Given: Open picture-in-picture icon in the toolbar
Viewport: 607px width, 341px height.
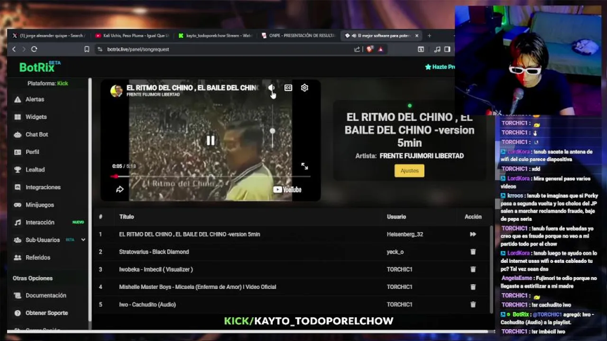Looking at the screenshot, I should click(x=421, y=49).
